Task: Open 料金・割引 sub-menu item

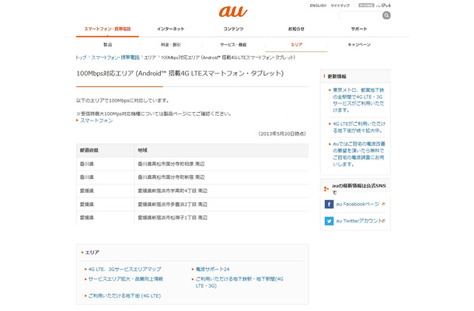Action: [171, 45]
